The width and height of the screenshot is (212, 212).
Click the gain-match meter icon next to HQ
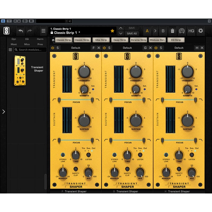[x=182, y=31]
